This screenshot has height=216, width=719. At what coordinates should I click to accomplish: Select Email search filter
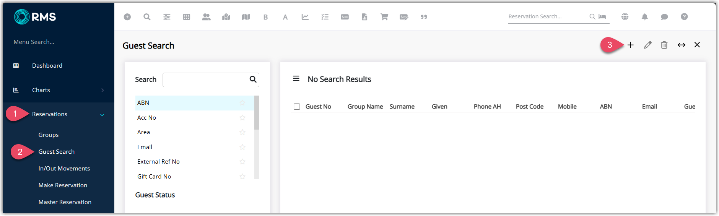195,147
